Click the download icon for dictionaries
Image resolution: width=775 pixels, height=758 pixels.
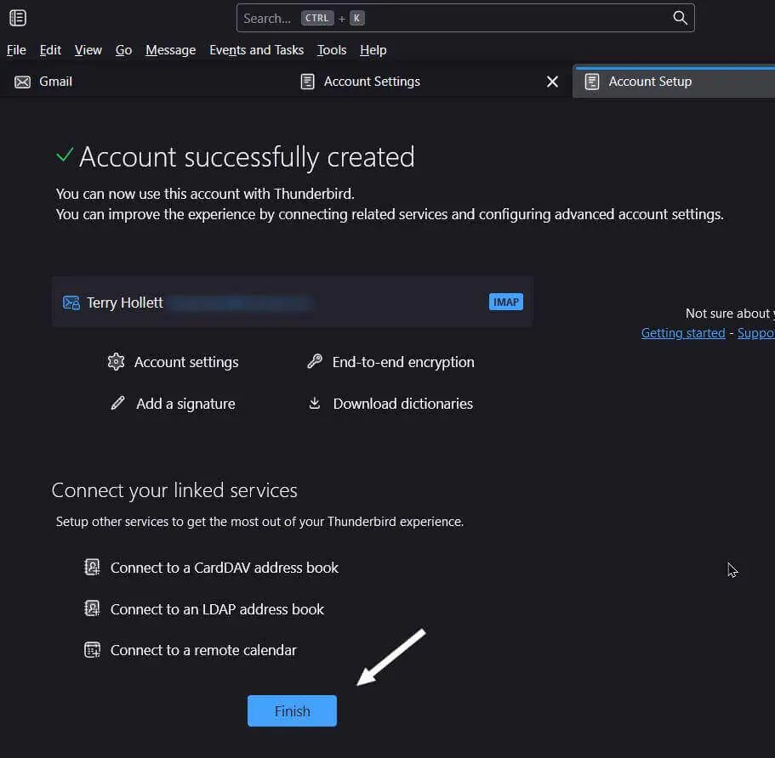[x=315, y=403]
